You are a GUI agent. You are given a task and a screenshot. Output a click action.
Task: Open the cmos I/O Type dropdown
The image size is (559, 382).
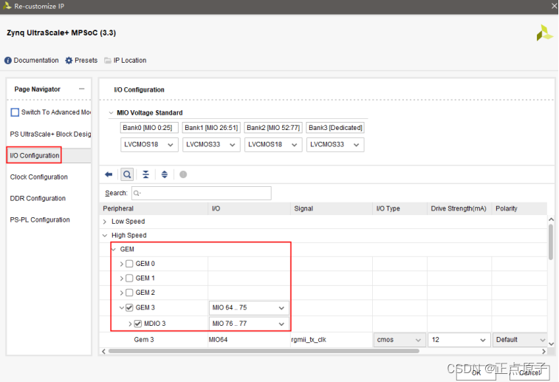coord(399,340)
